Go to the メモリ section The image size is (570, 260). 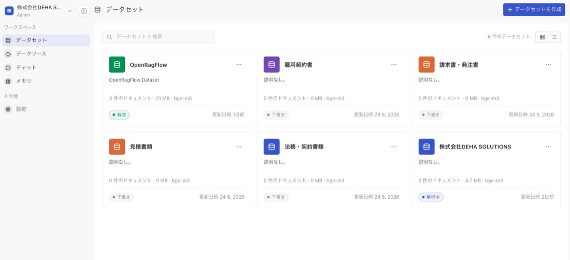[46, 81]
